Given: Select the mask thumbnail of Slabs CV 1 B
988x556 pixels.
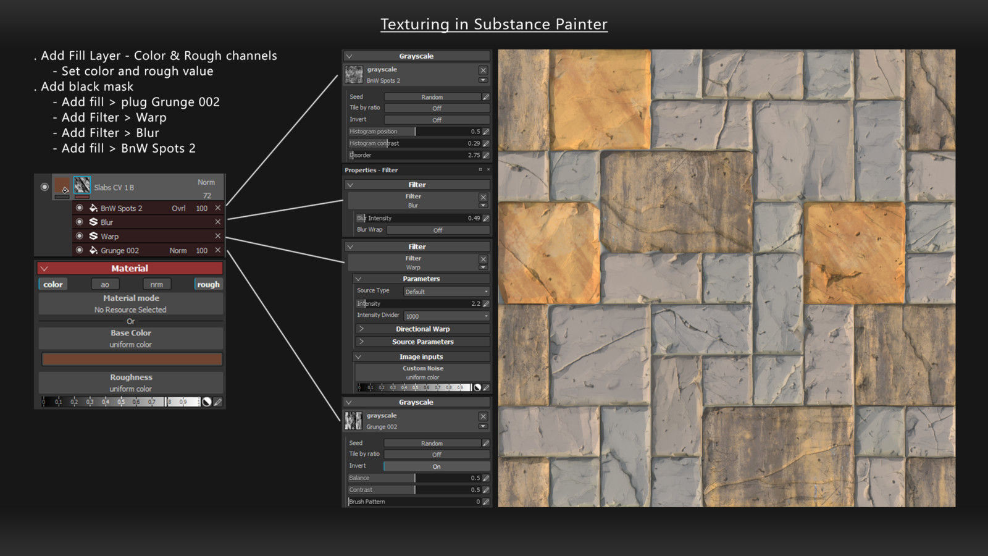Looking at the screenshot, I should (82, 185).
